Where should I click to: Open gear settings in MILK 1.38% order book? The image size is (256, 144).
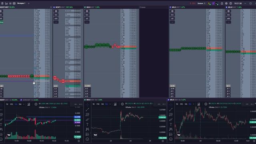(x=228, y=11)
